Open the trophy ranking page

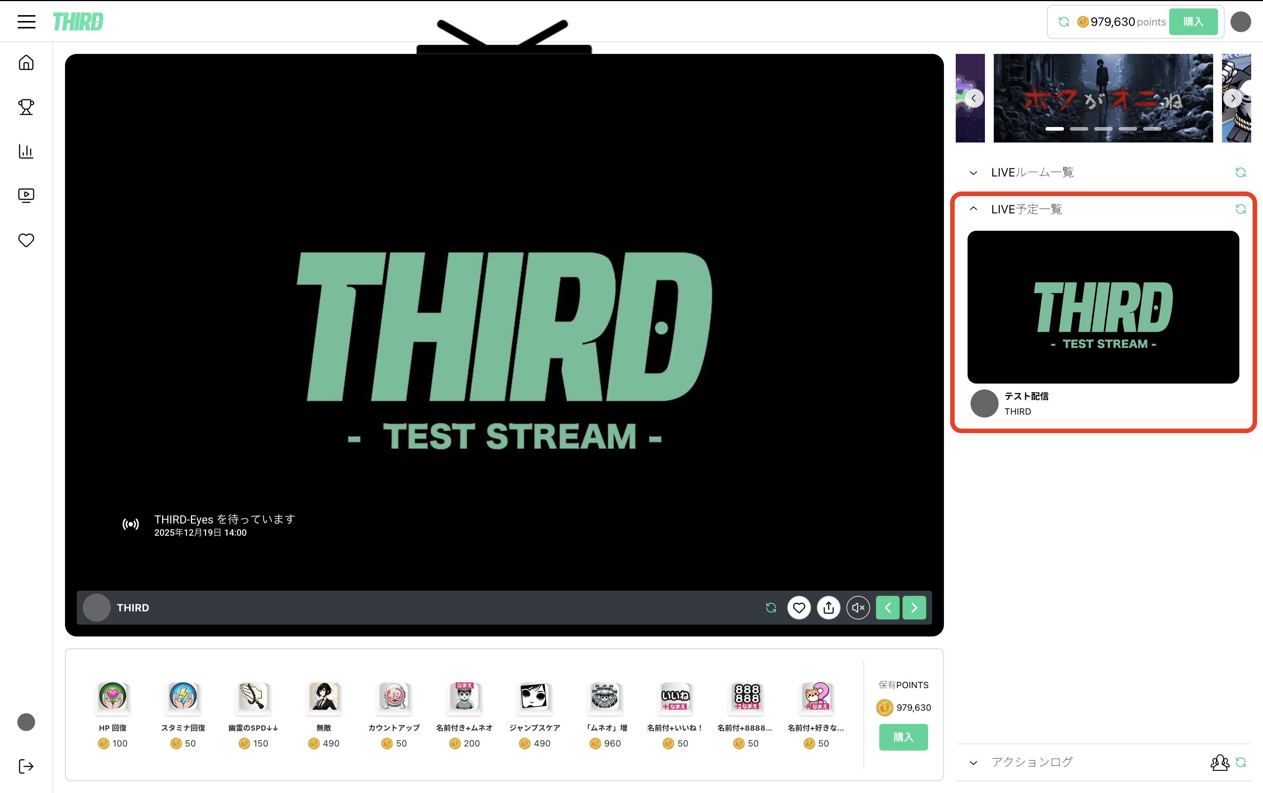[26, 107]
